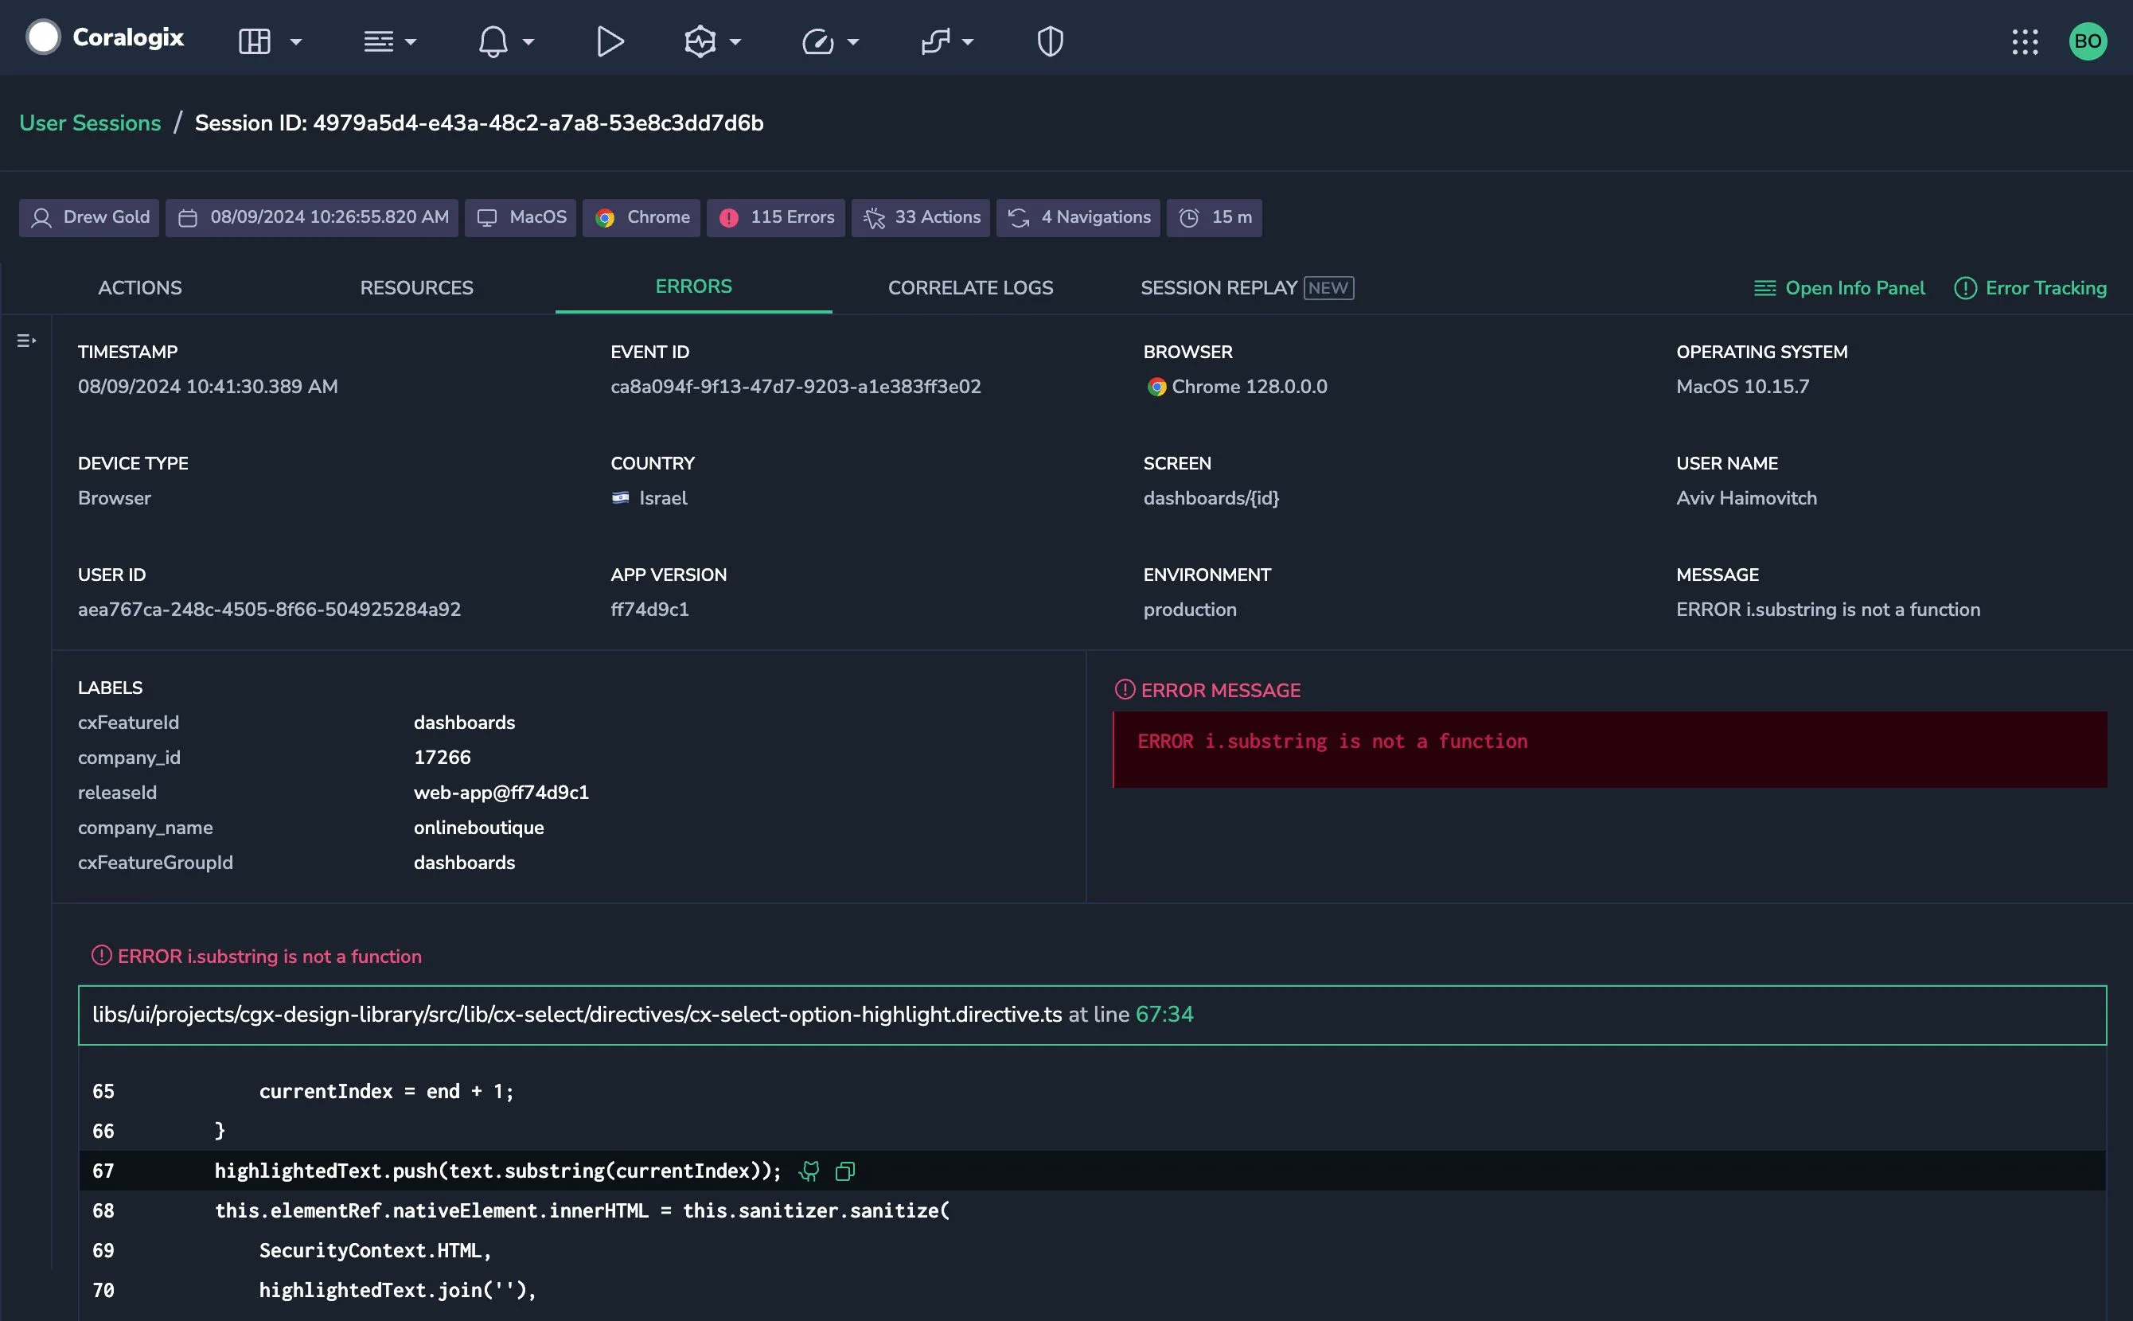Click the Drew Gold user chip
The height and width of the screenshot is (1321, 2133).
89,217
